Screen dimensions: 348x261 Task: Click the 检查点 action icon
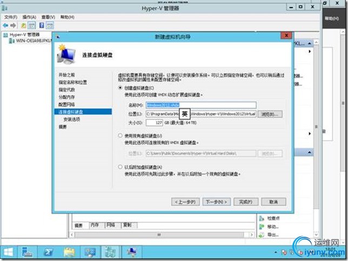pos(262,218)
